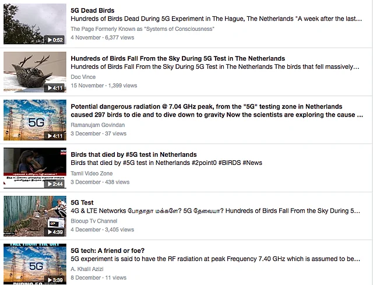Play the 2:44 Tamil news video
373x285 pixels.
pyautogui.click(x=55, y=184)
